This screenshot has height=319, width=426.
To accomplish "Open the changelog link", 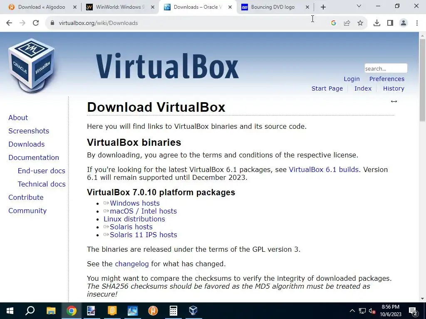I will [132, 264].
